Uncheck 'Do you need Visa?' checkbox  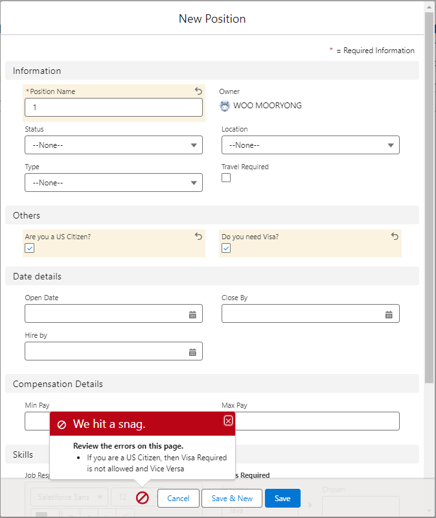coord(226,248)
